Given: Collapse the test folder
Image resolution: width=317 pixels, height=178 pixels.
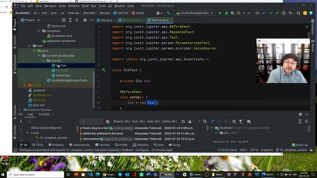Looking at the screenshot, I should [30, 46].
